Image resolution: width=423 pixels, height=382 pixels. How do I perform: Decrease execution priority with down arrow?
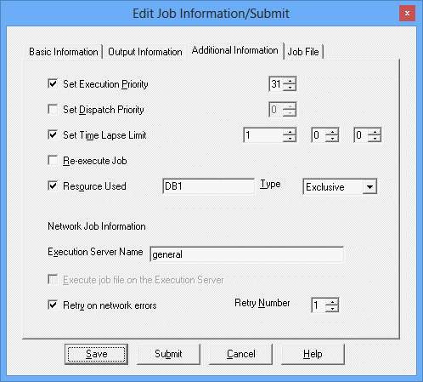tap(290, 87)
